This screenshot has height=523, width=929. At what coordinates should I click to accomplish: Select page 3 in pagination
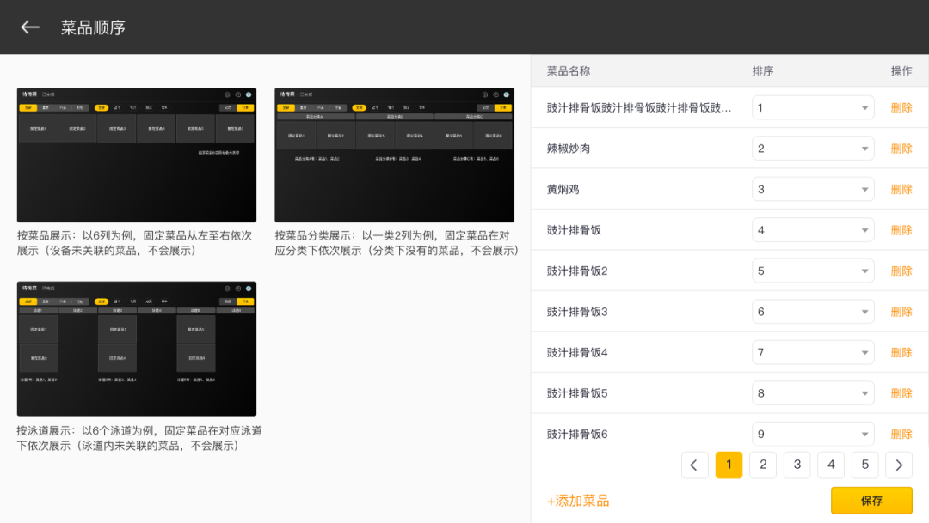point(797,465)
